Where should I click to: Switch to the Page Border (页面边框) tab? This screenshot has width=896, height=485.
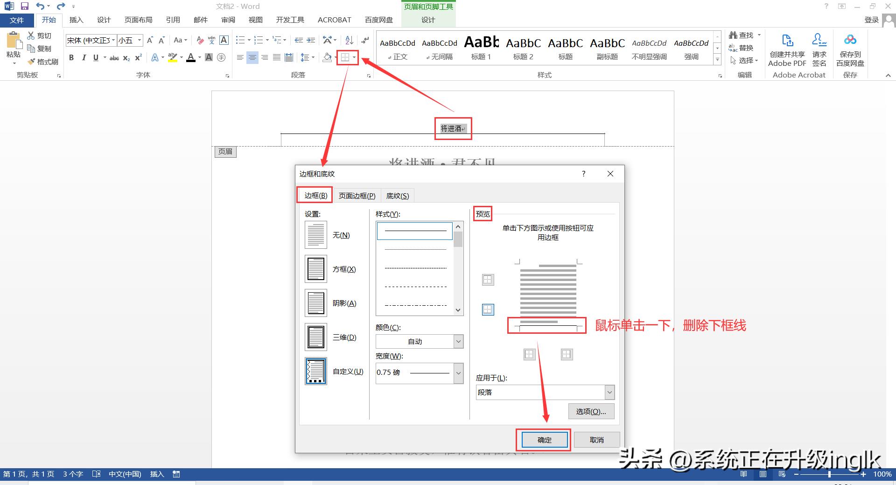coord(357,196)
